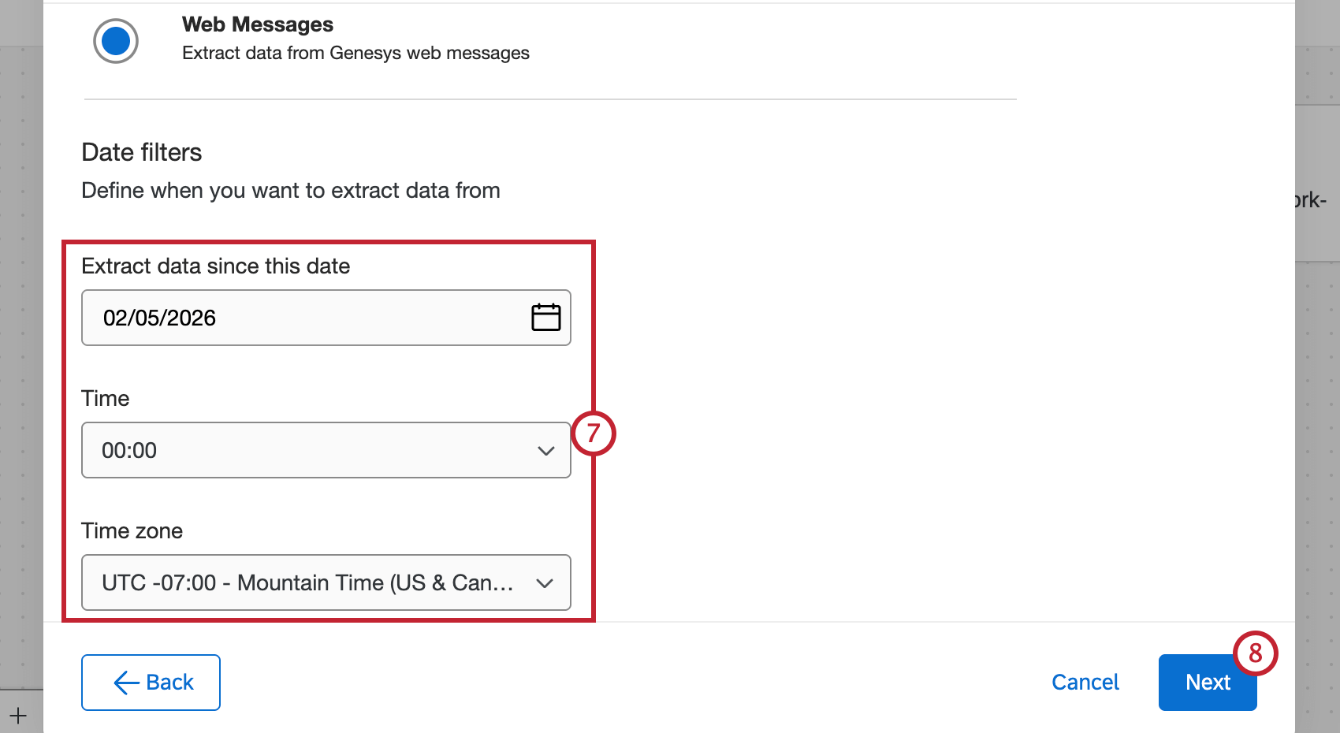Click the filled blue radio for Web Messages
Viewport: 1340px width, 733px height.
point(116,40)
